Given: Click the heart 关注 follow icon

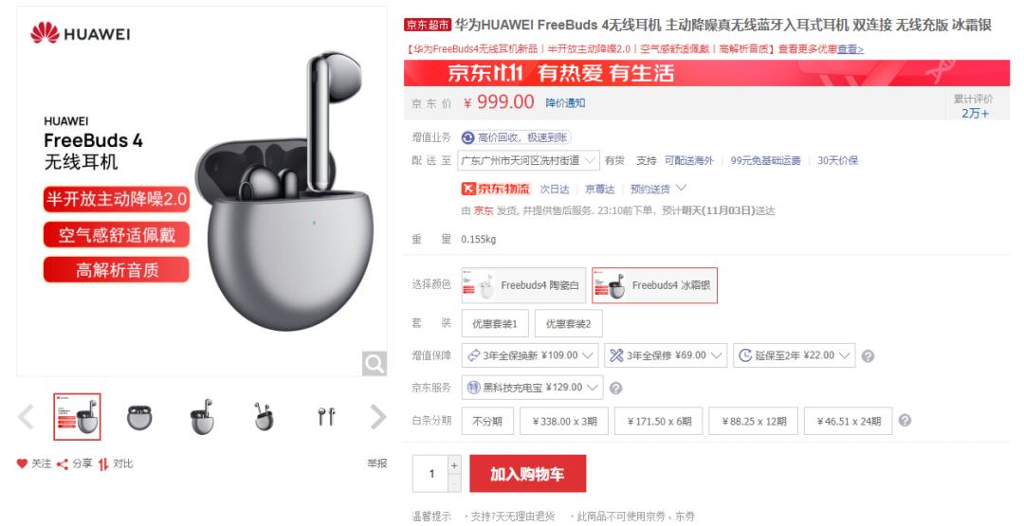Looking at the screenshot, I should [x=22, y=463].
